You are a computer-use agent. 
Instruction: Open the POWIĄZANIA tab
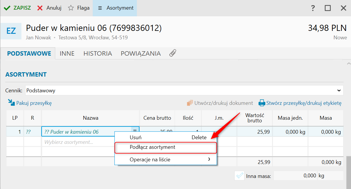pyautogui.click(x=141, y=54)
